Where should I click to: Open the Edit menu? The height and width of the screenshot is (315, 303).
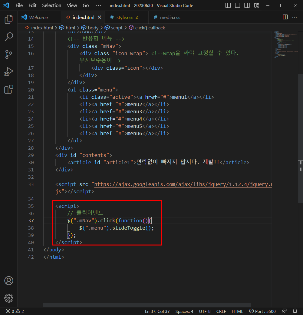(x=32, y=5)
